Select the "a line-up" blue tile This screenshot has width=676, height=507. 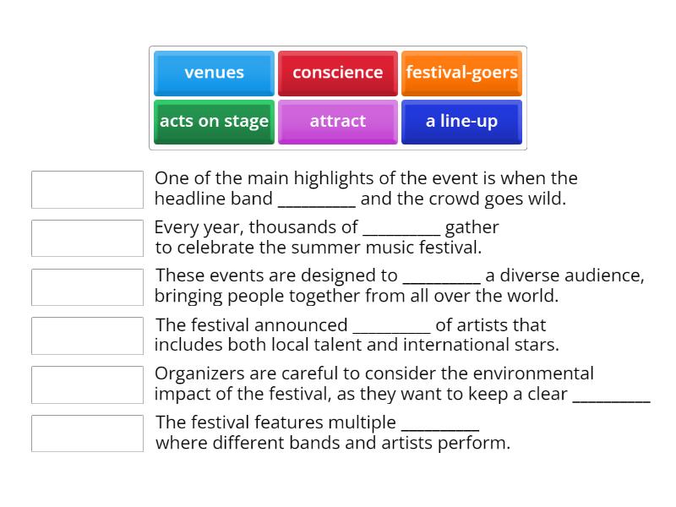[x=461, y=121]
